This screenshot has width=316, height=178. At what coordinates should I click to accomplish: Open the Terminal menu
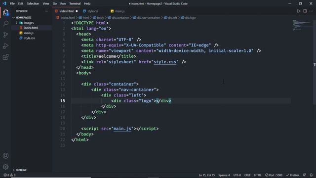(x=75, y=3)
